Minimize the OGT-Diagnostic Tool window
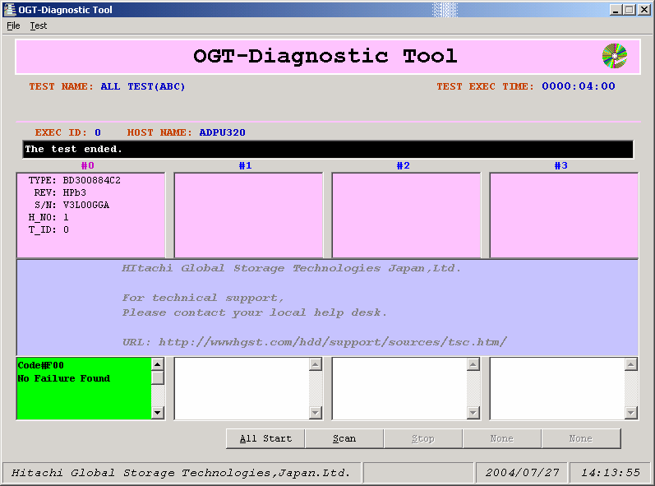The height and width of the screenshot is (486, 655). [x=615, y=10]
